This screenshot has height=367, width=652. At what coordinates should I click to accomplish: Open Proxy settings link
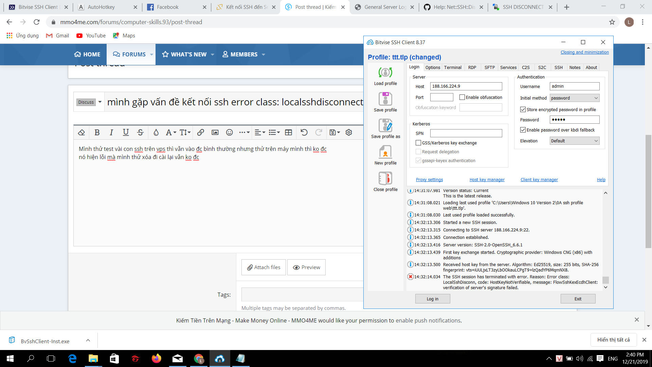pyautogui.click(x=429, y=180)
